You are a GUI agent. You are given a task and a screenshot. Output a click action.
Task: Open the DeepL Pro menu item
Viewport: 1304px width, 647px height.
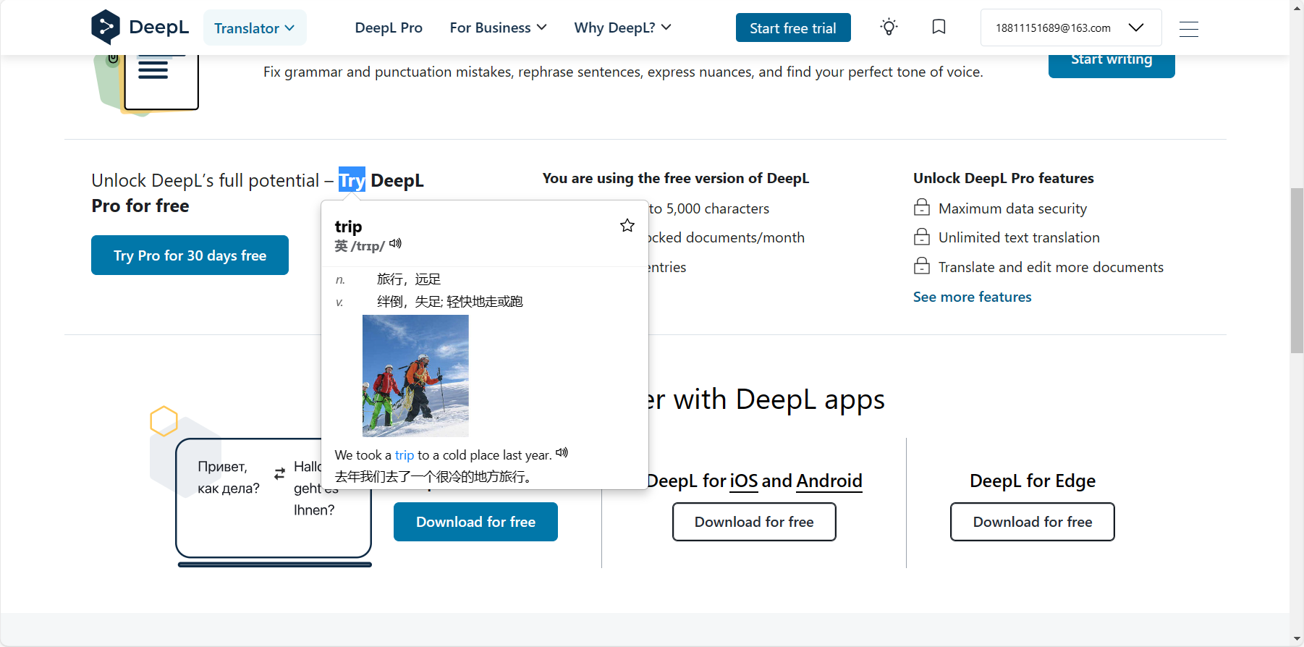pos(389,28)
